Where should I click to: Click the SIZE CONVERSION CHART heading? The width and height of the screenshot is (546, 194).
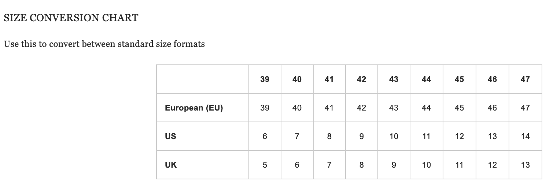tap(71, 18)
